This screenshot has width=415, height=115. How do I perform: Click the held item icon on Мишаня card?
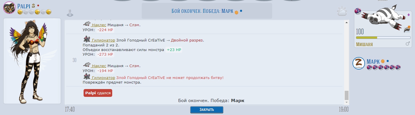[x=407, y=29]
